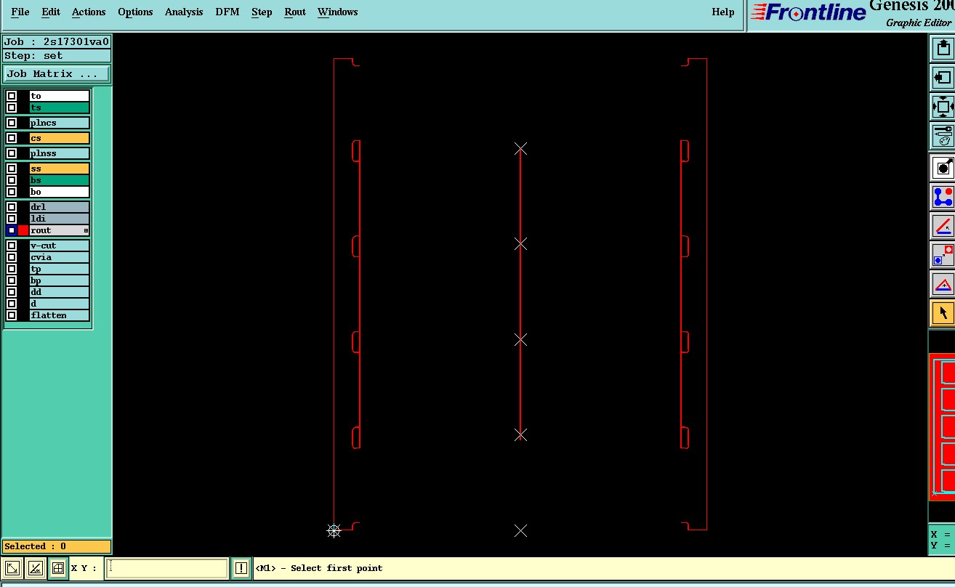Click the diagonal arrow coordinate mode icon
This screenshot has width=955, height=587.
tap(12, 568)
